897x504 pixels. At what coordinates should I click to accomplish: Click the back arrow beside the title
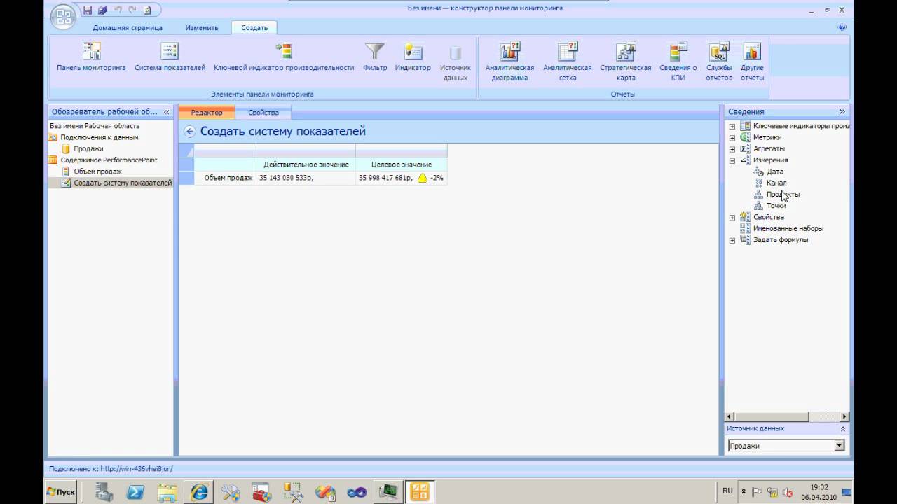pyautogui.click(x=190, y=132)
